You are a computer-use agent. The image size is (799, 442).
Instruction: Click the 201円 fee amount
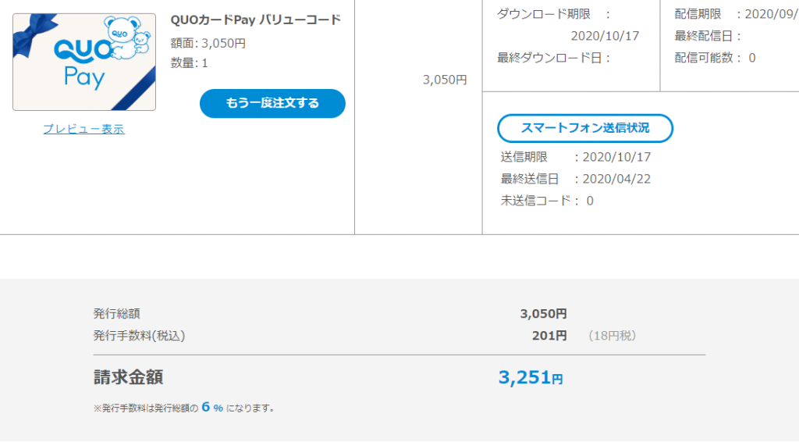point(549,336)
